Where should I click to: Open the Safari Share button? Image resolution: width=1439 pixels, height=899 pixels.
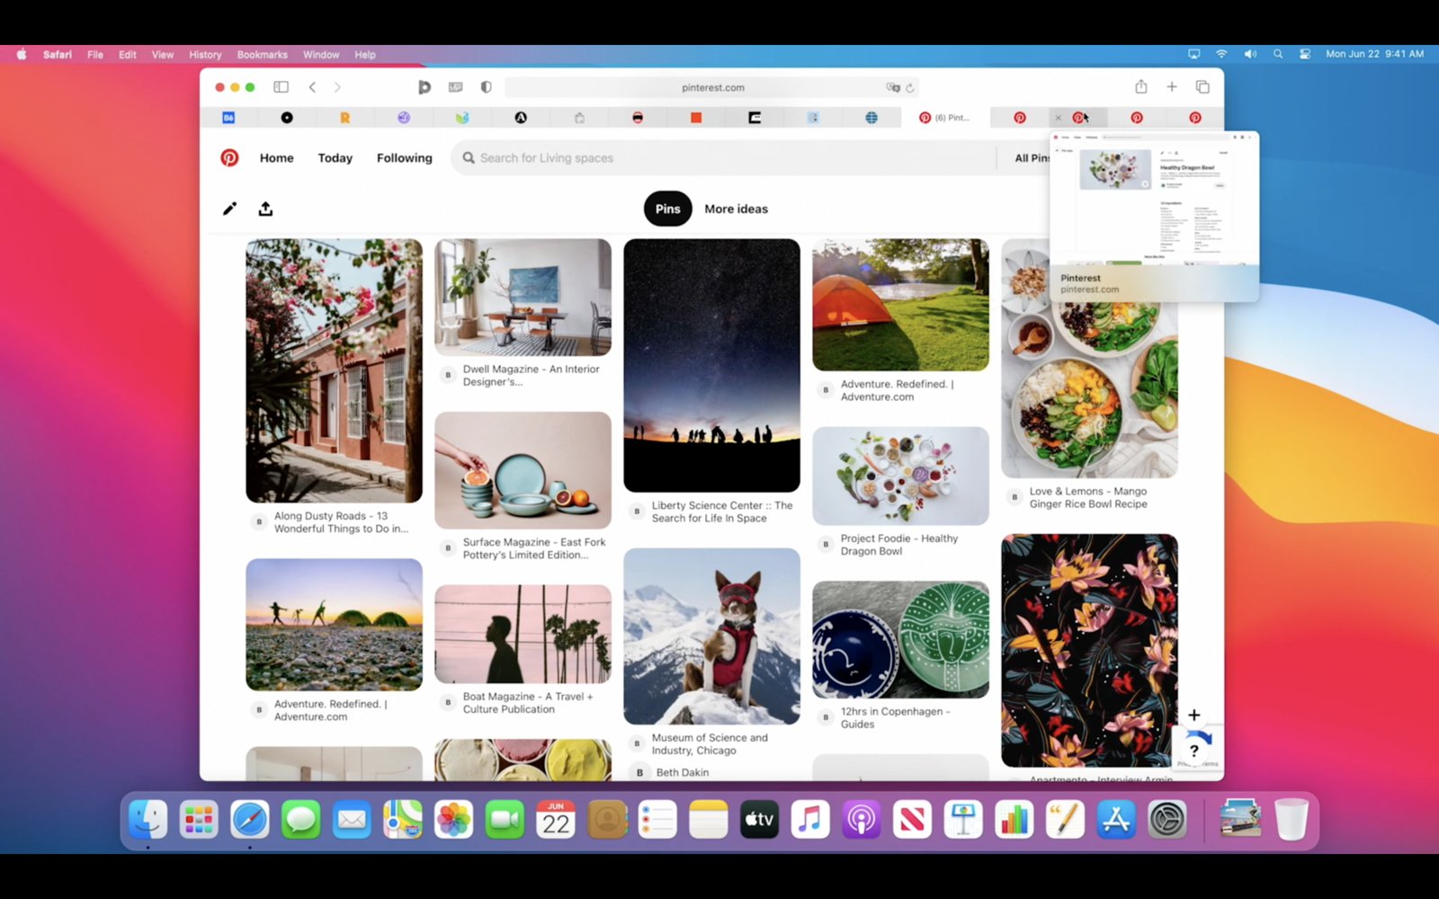1140,86
